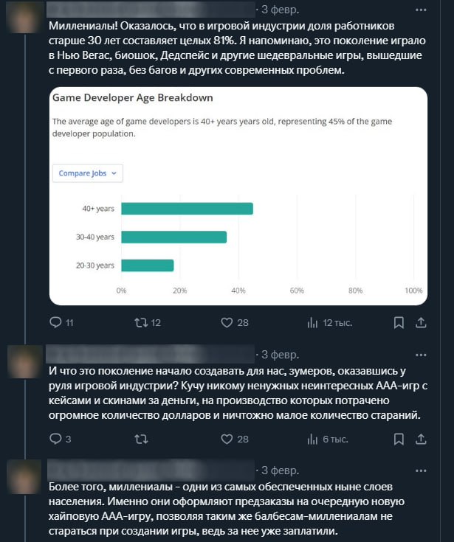Like the first tweet with the chart
This screenshot has width=454, height=542.
pyautogui.click(x=227, y=322)
